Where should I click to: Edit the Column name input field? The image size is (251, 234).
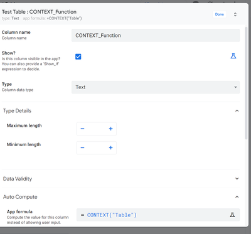coord(156,35)
